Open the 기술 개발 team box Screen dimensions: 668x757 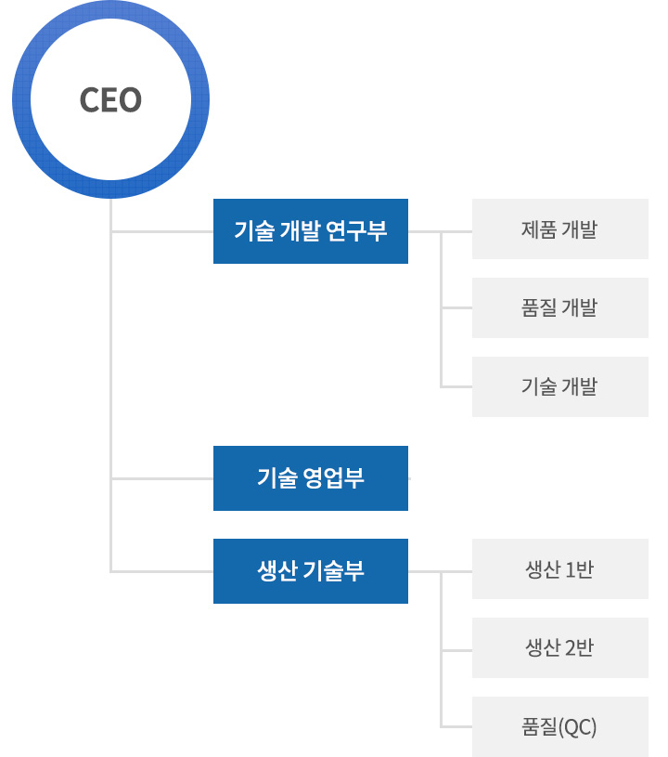click(560, 386)
